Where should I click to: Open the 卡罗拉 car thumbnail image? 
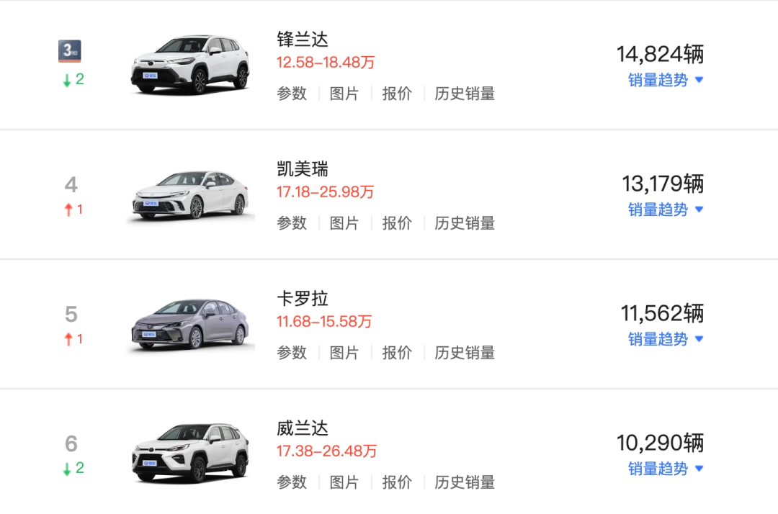(190, 325)
